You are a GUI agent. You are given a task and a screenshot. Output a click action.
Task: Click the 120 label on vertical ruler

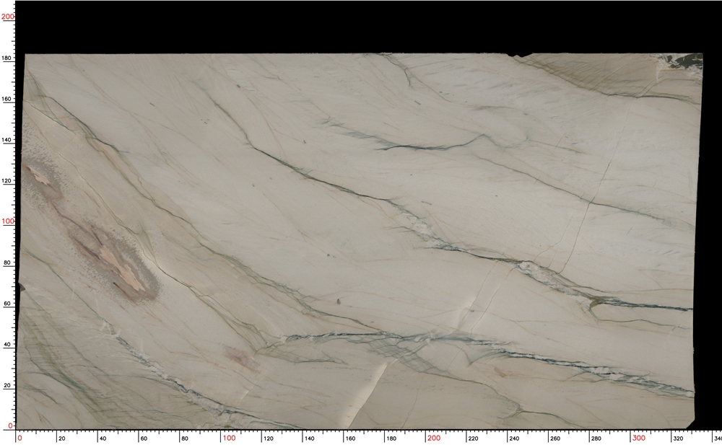point(7,181)
